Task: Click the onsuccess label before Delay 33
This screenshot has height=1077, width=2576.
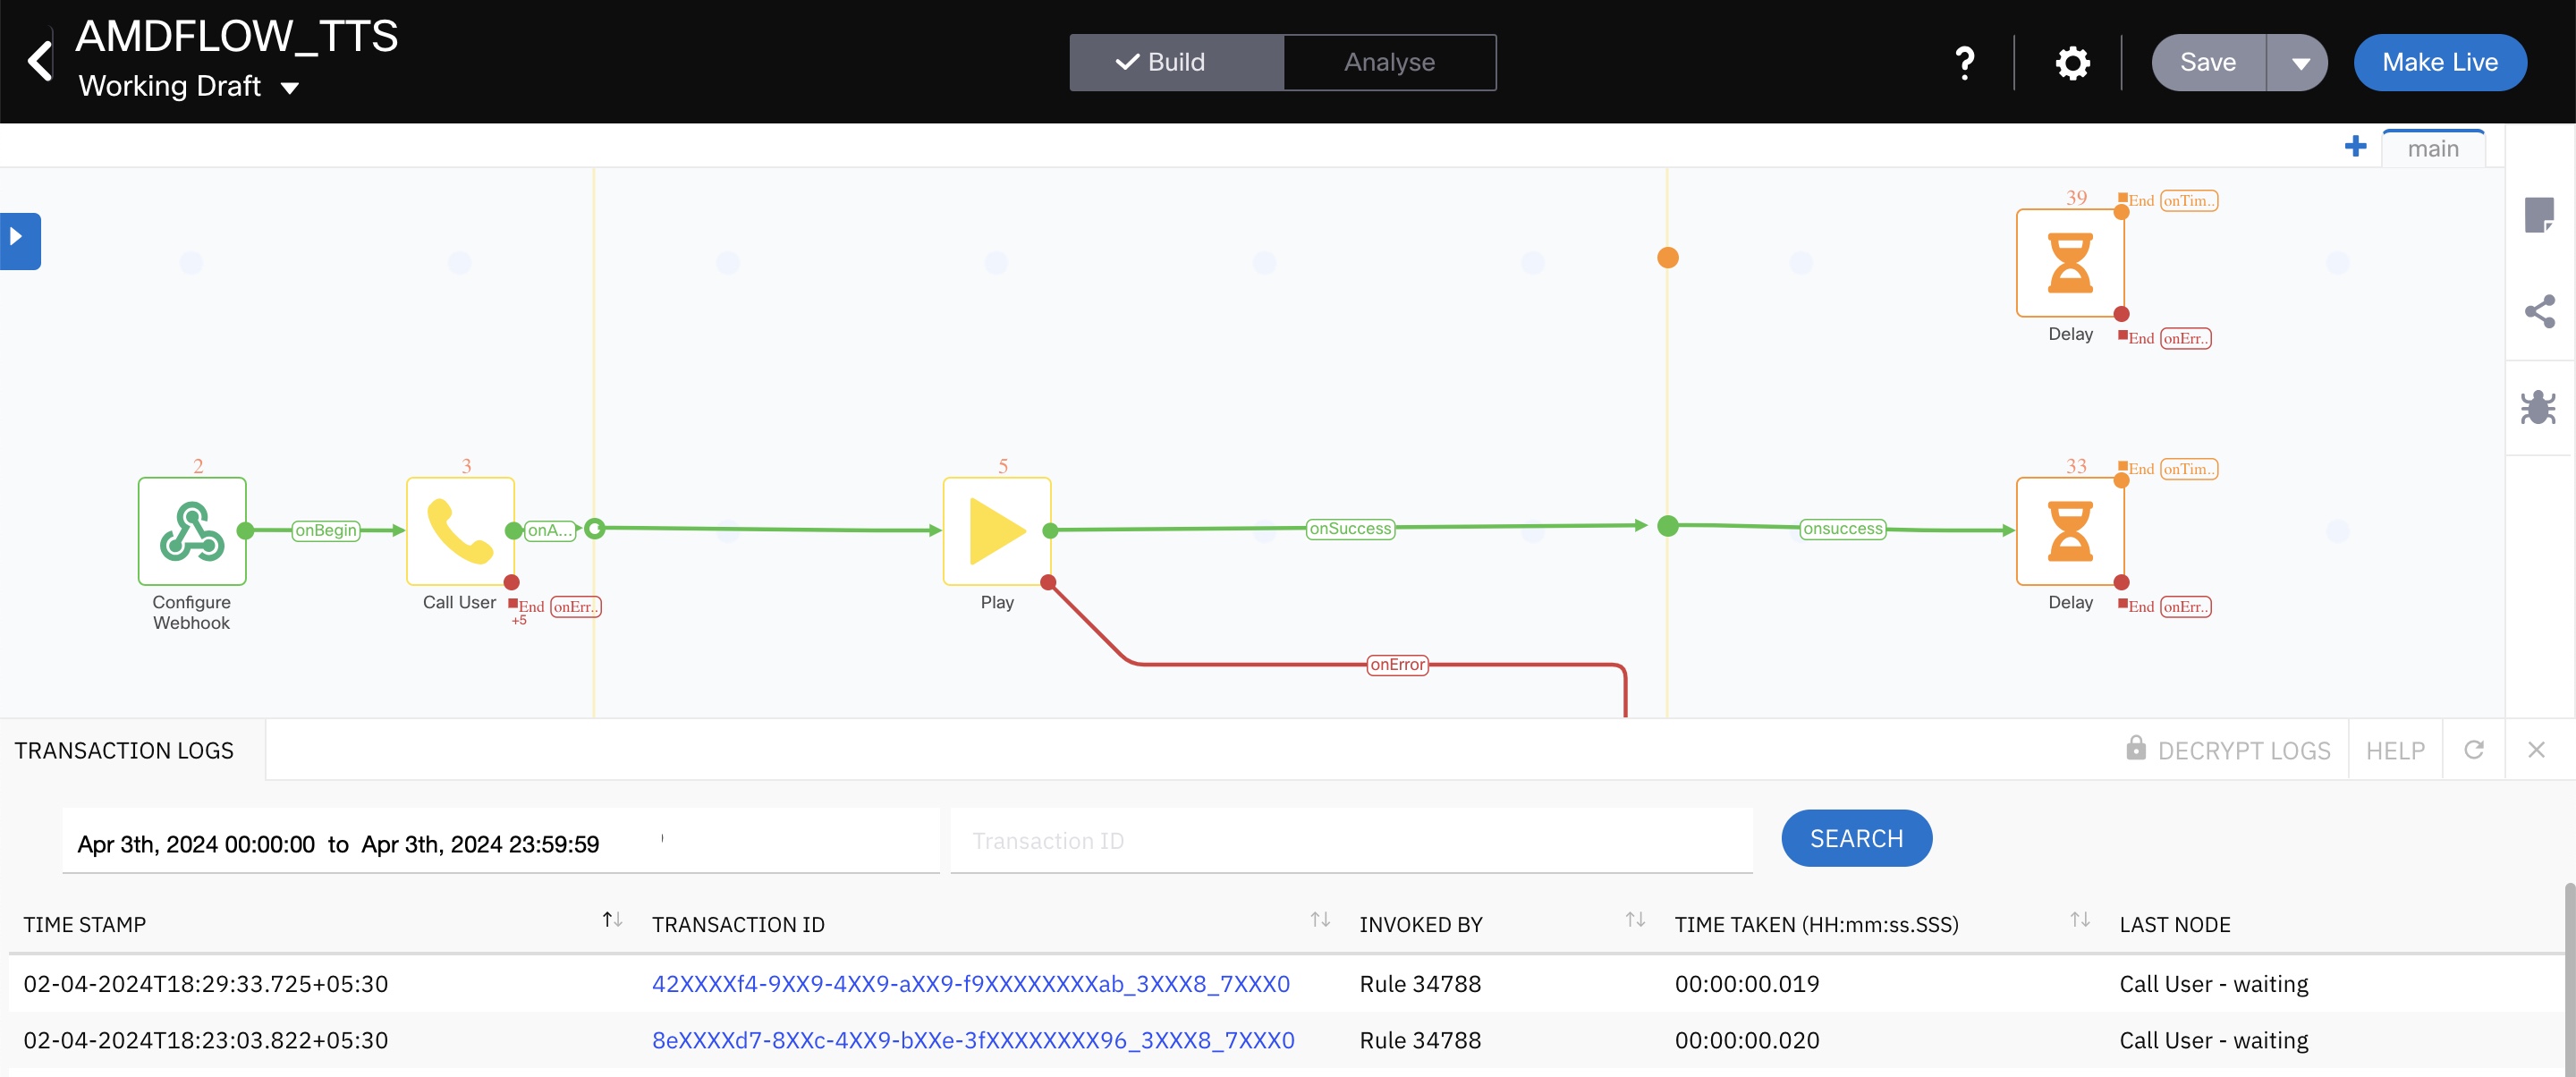Action: (1842, 528)
